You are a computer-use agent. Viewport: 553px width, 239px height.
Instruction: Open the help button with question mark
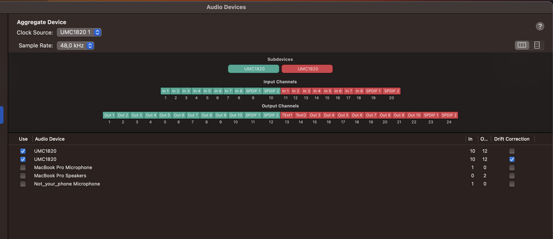tap(540, 26)
